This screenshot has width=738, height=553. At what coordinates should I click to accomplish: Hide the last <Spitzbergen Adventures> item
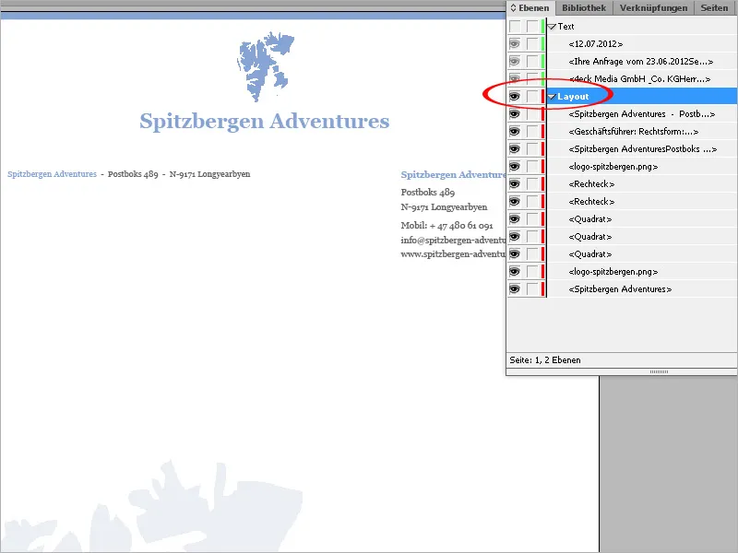[515, 288]
